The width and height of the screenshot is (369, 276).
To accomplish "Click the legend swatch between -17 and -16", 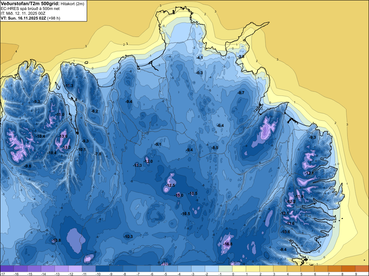I will [x=7, y=269].
